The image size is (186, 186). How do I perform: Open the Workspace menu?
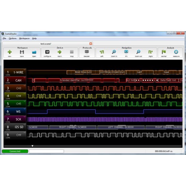(x=24, y=38)
